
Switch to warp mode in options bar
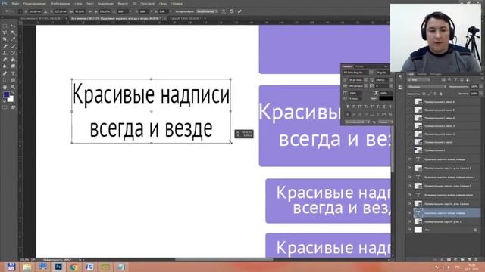[x=224, y=11]
